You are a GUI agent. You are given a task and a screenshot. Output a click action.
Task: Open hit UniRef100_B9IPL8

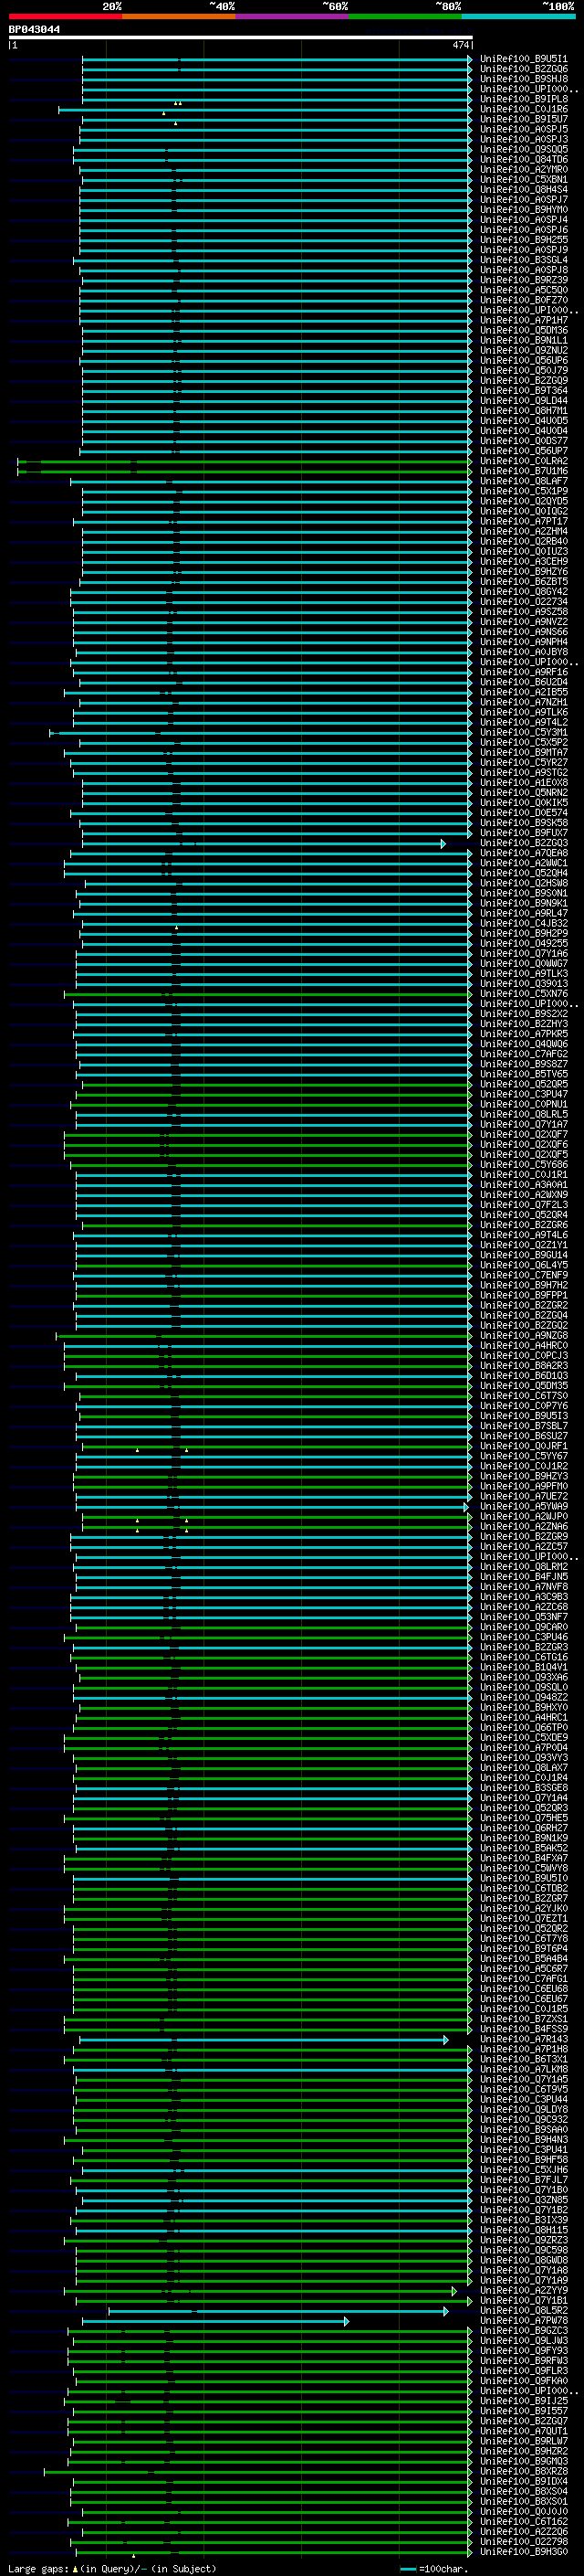(523, 99)
